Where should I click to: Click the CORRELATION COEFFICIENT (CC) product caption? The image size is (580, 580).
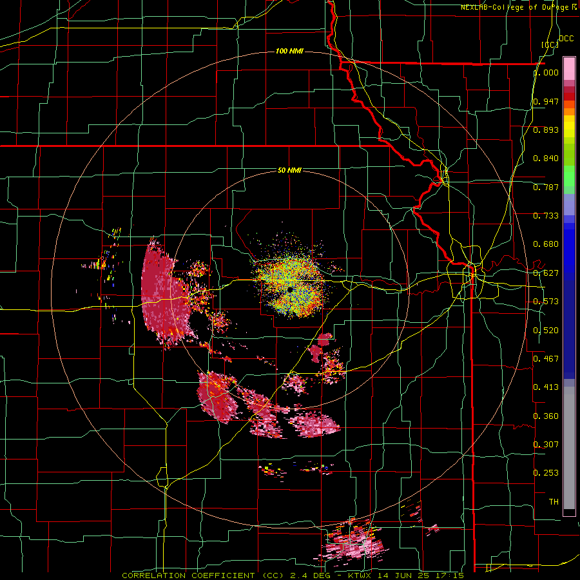[203, 575]
